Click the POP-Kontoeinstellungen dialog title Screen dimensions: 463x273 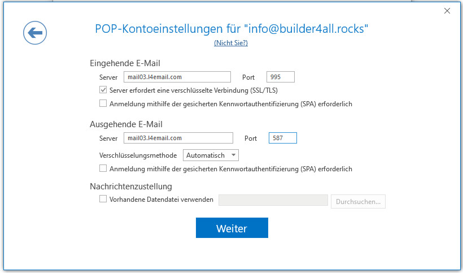(x=232, y=29)
